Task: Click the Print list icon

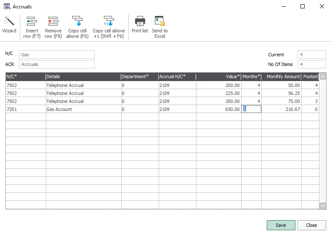Action: pos(140,21)
